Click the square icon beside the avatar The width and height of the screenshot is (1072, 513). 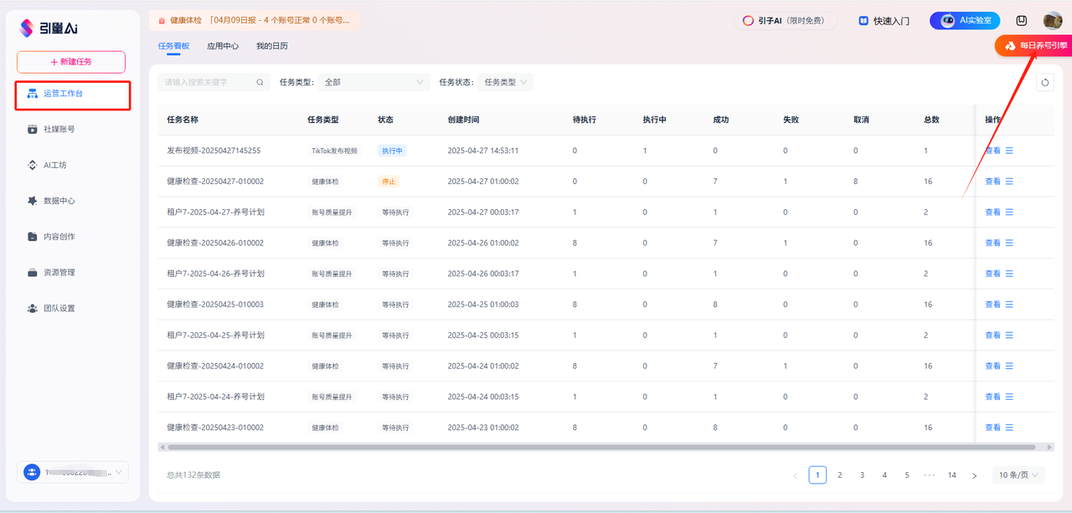point(1022,21)
